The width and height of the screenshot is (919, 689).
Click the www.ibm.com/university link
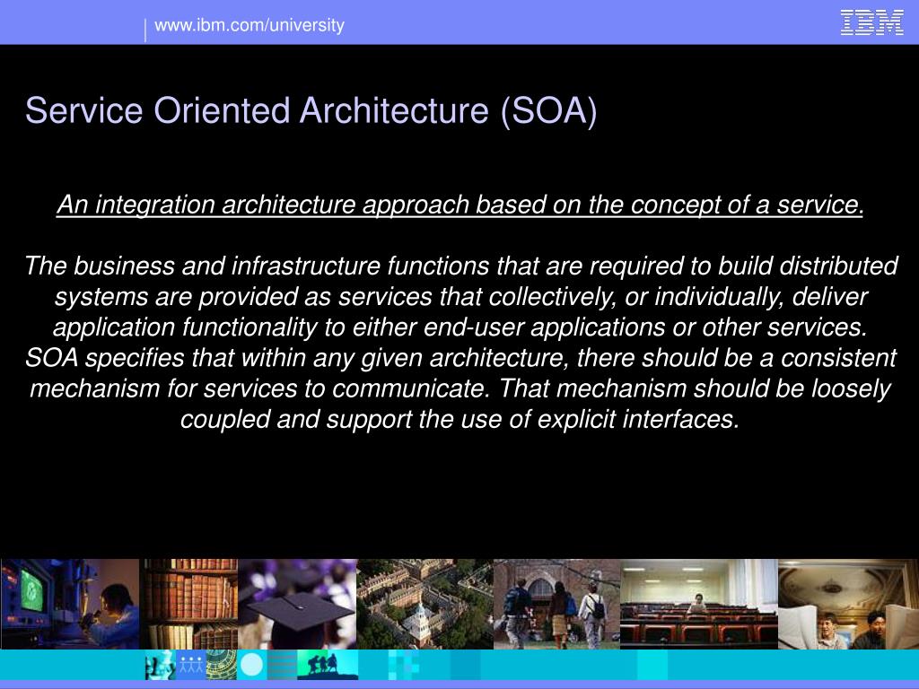coord(249,25)
